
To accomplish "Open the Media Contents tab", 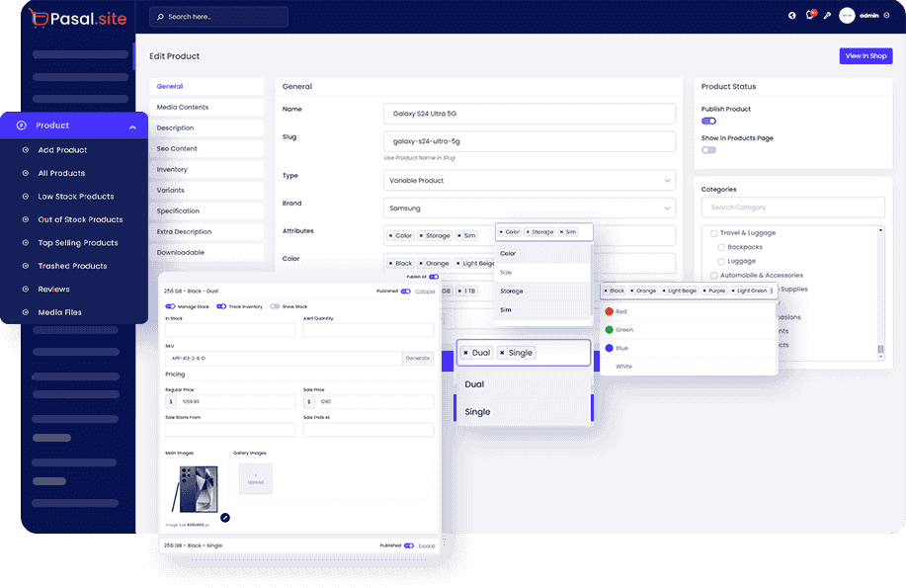I will [x=206, y=107].
